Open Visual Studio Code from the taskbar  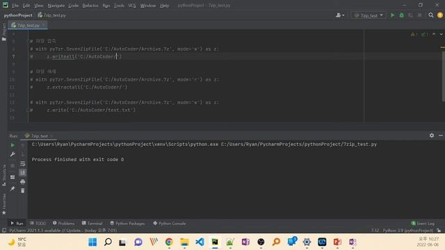click(x=200, y=242)
